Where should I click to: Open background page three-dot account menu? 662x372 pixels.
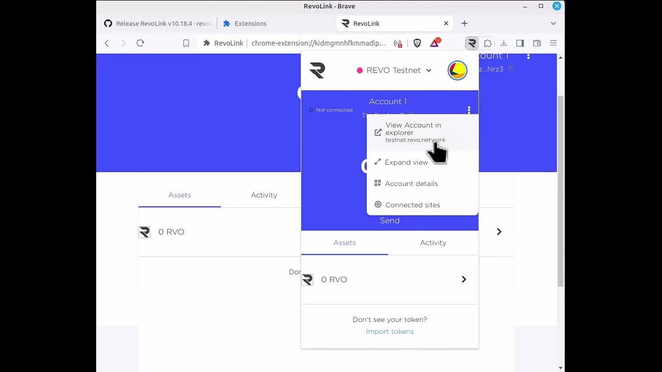[528, 56]
